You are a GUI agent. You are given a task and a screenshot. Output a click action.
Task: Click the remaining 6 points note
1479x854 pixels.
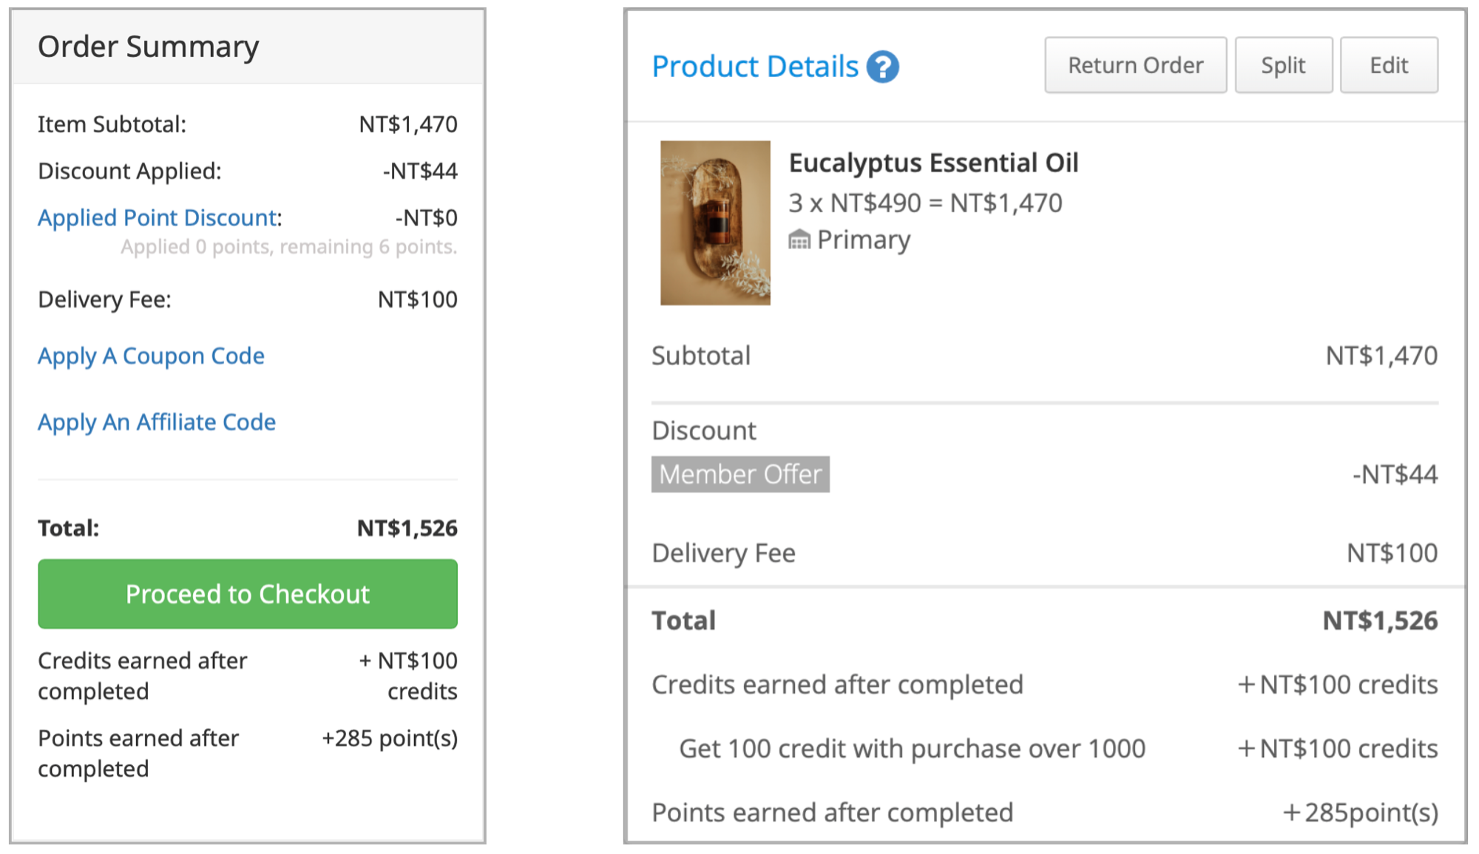coord(288,247)
